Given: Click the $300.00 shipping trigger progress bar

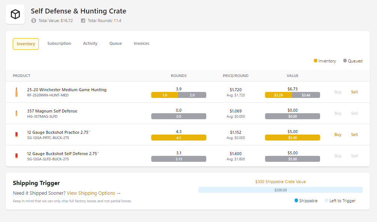Looking at the screenshot, I should [x=280, y=190].
